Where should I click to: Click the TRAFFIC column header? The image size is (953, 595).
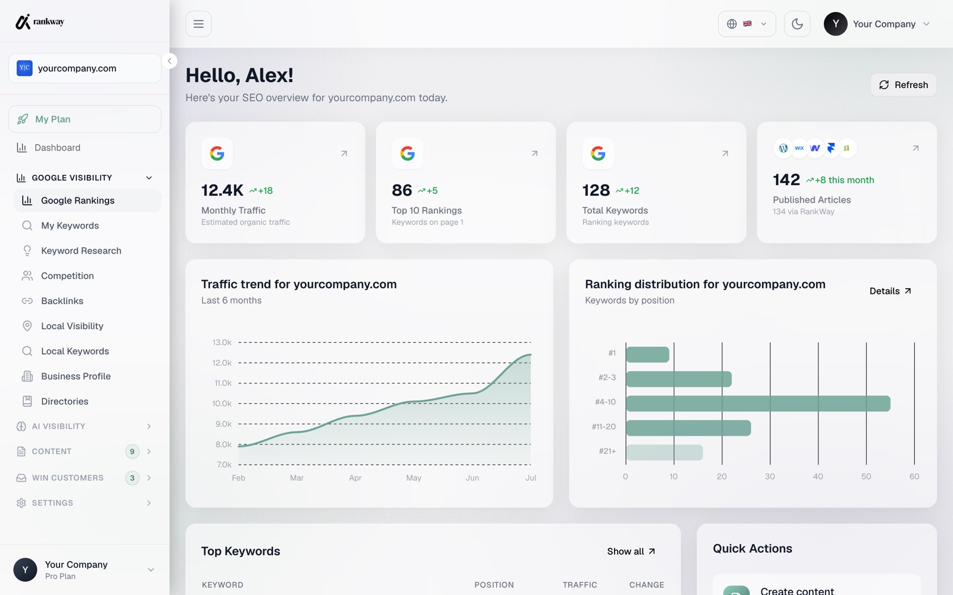pyautogui.click(x=580, y=585)
